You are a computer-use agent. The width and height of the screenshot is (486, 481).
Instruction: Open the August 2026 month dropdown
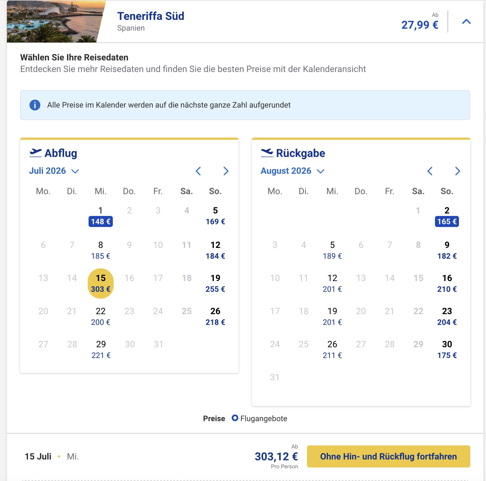(292, 171)
